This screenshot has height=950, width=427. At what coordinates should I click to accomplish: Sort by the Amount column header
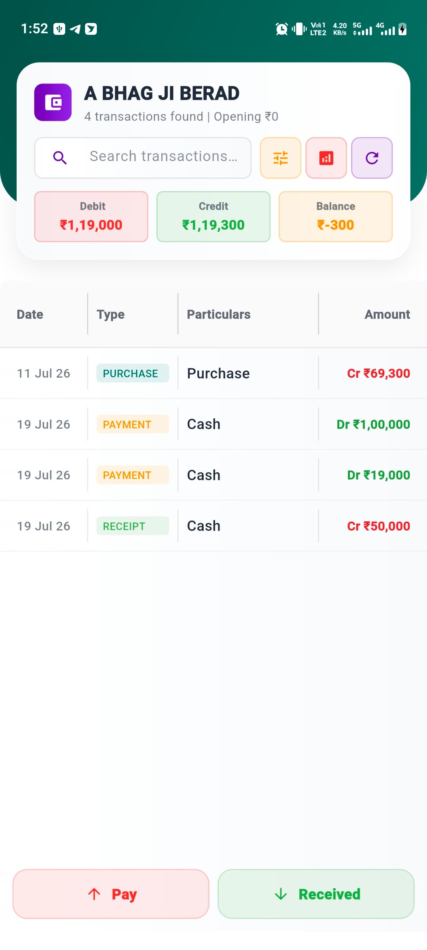(387, 314)
